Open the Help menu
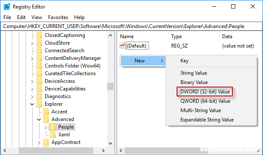Screen dimensions: 263x155 [x=79, y=17]
